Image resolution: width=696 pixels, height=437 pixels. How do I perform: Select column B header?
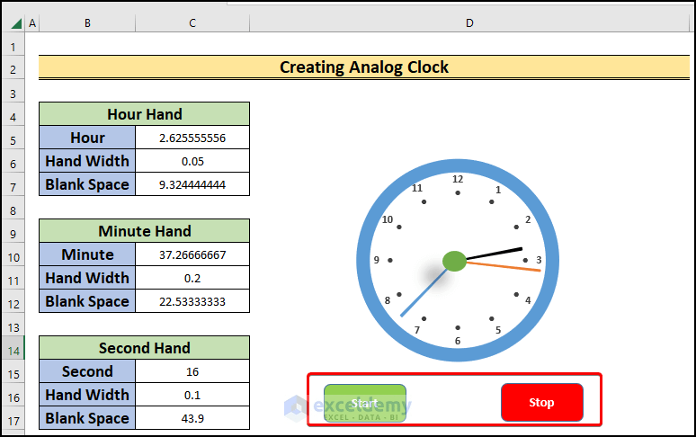point(87,23)
